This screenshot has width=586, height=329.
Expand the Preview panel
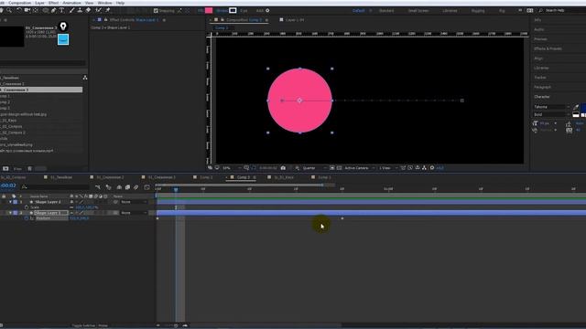point(540,39)
